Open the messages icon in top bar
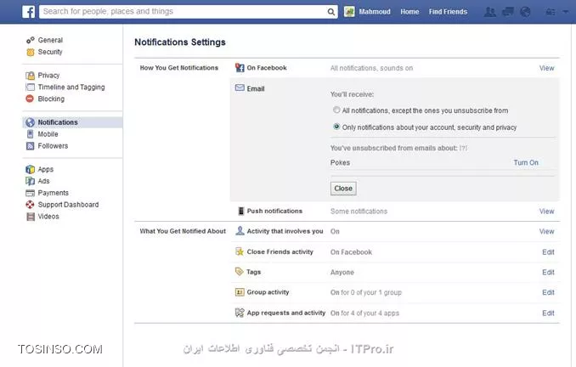 pos(508,12)
